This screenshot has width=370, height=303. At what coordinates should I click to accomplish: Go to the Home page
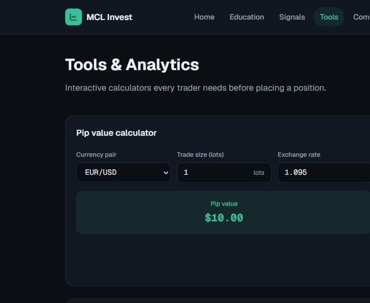204,17
